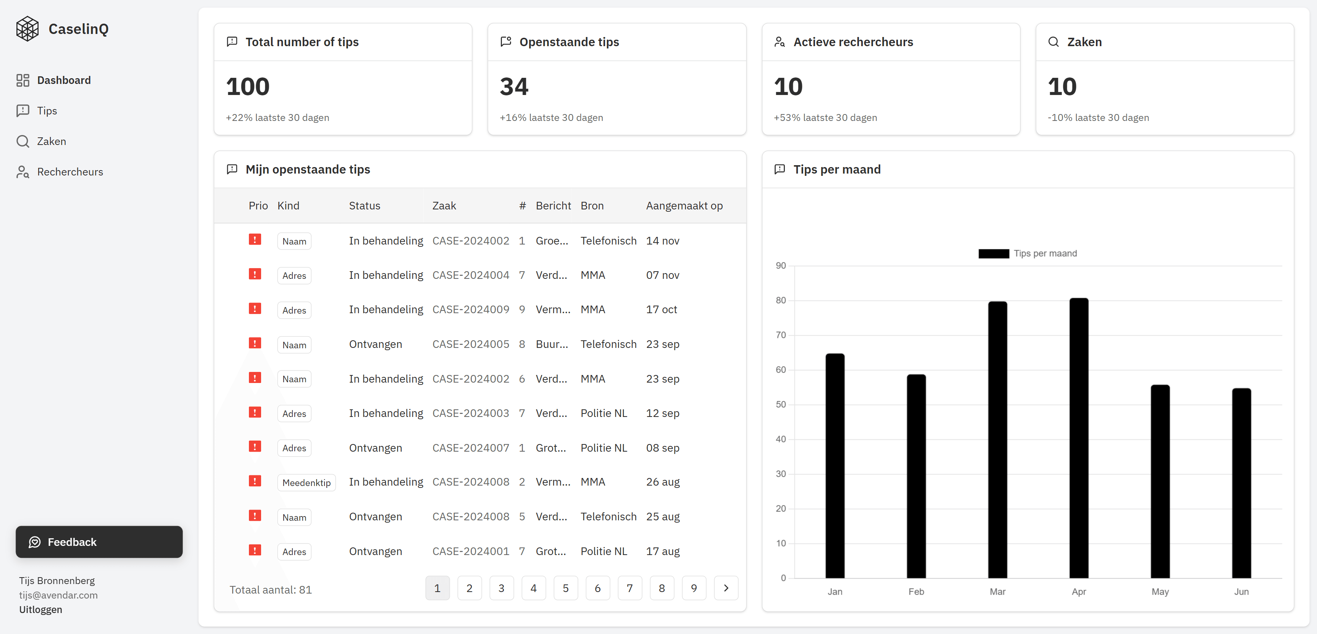Open the Rechercheurs section
Viewport: 1317px width, 634px height.
(x=70, y=172)
